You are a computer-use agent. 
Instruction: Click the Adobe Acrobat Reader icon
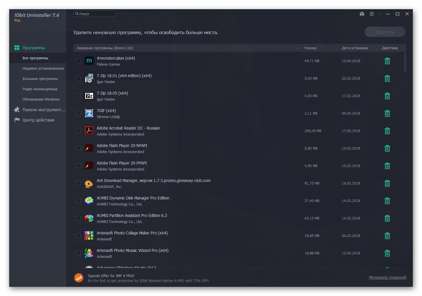tap(89, 131)
